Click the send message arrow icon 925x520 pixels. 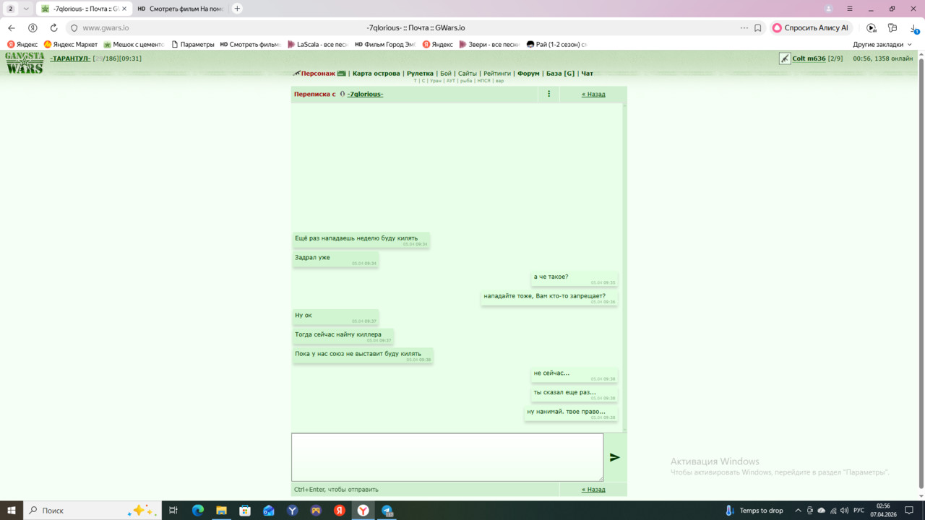click(x=615, y=457)
